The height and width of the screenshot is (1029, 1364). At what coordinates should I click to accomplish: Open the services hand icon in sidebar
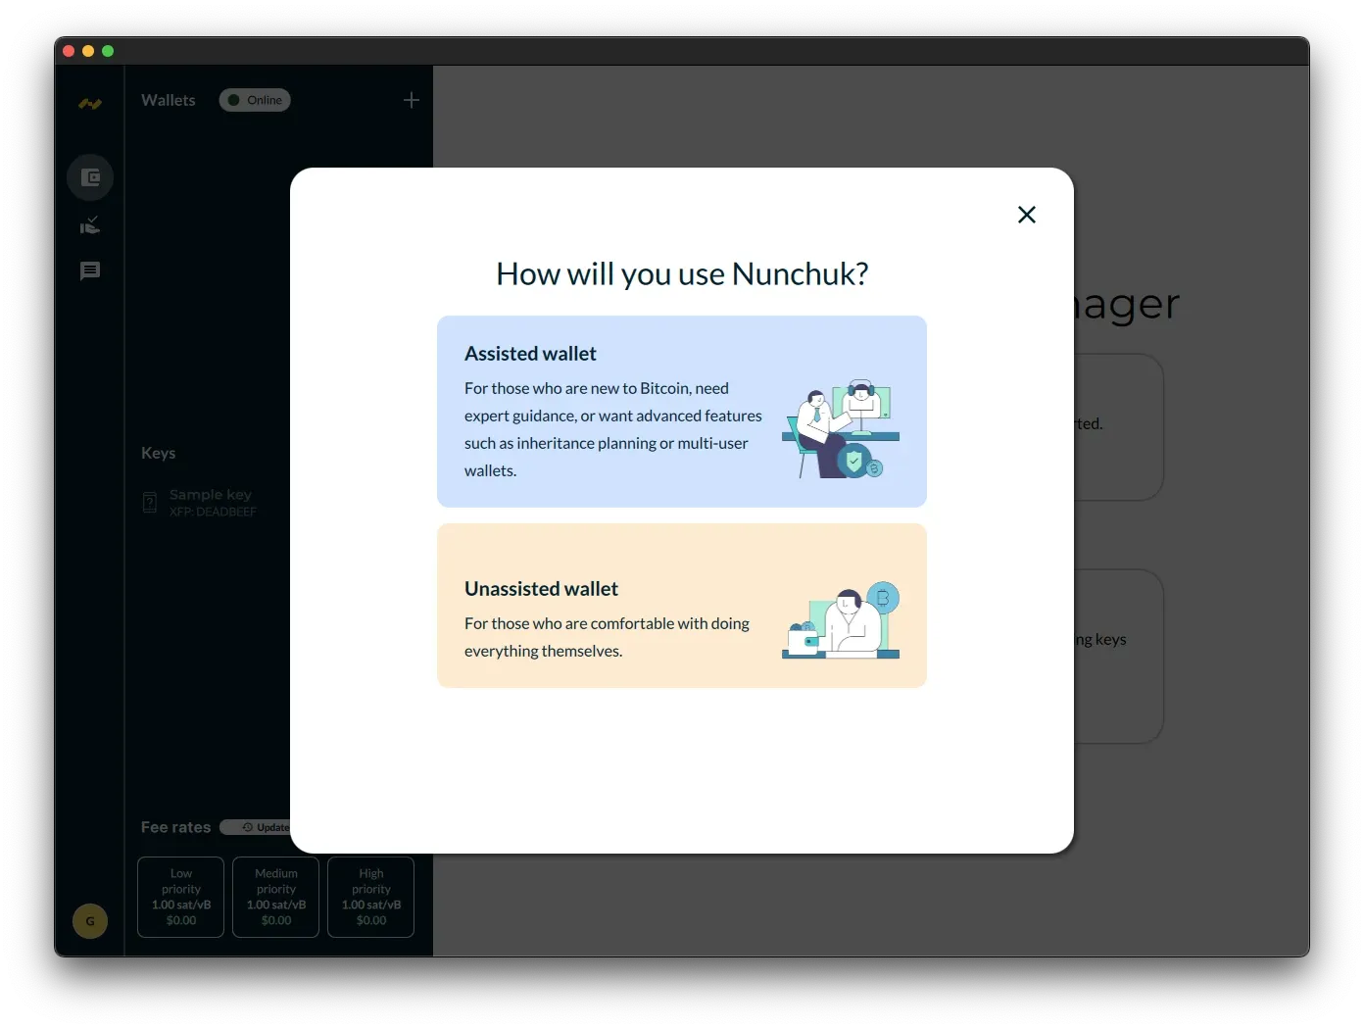coord(90,225)
